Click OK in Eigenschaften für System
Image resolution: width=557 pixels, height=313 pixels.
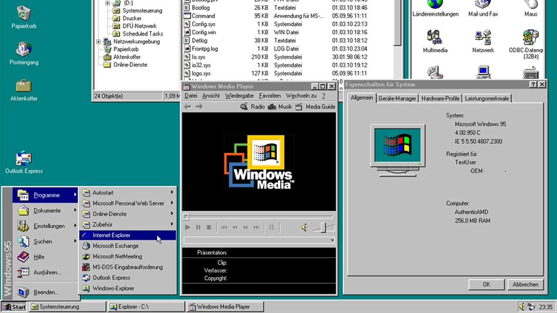(x=486, y=284)
